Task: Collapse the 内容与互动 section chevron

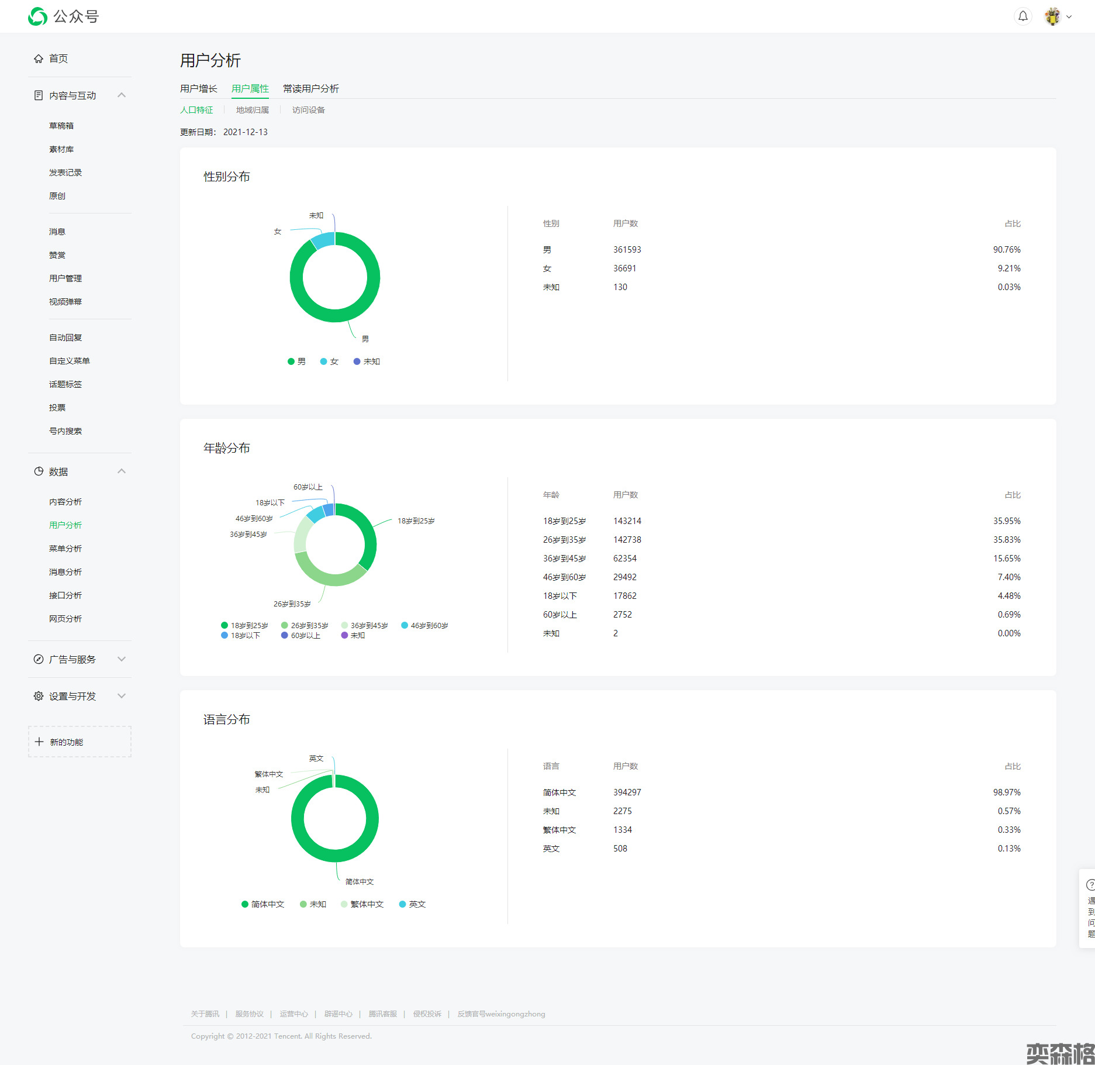Action: click(122, 95)
